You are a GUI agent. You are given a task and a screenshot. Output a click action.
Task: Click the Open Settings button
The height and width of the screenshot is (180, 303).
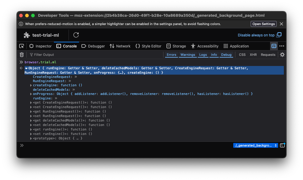(x=263, y=24)
